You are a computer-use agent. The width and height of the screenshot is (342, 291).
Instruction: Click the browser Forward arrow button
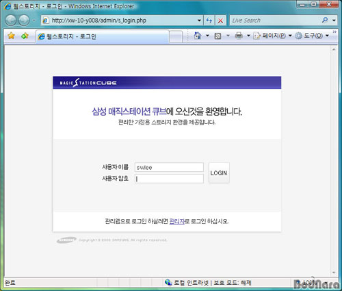(x=24, y=21)
